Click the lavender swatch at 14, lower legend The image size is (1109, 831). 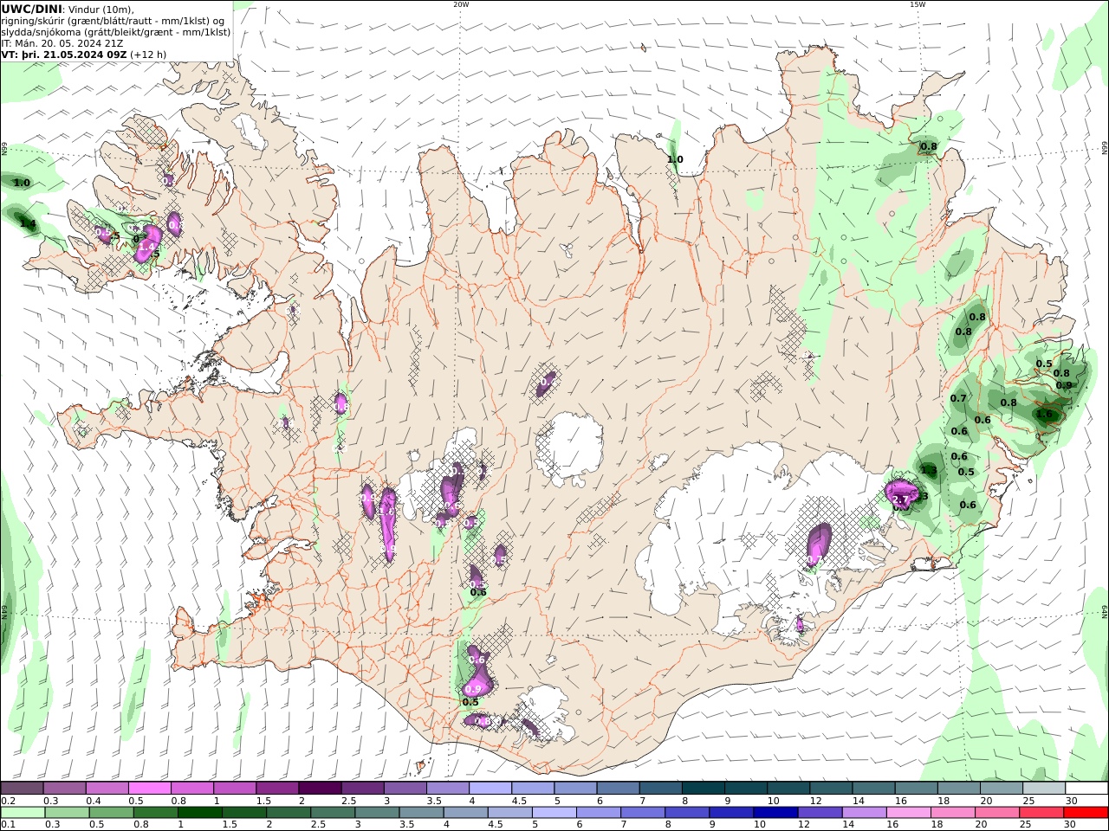864,813
